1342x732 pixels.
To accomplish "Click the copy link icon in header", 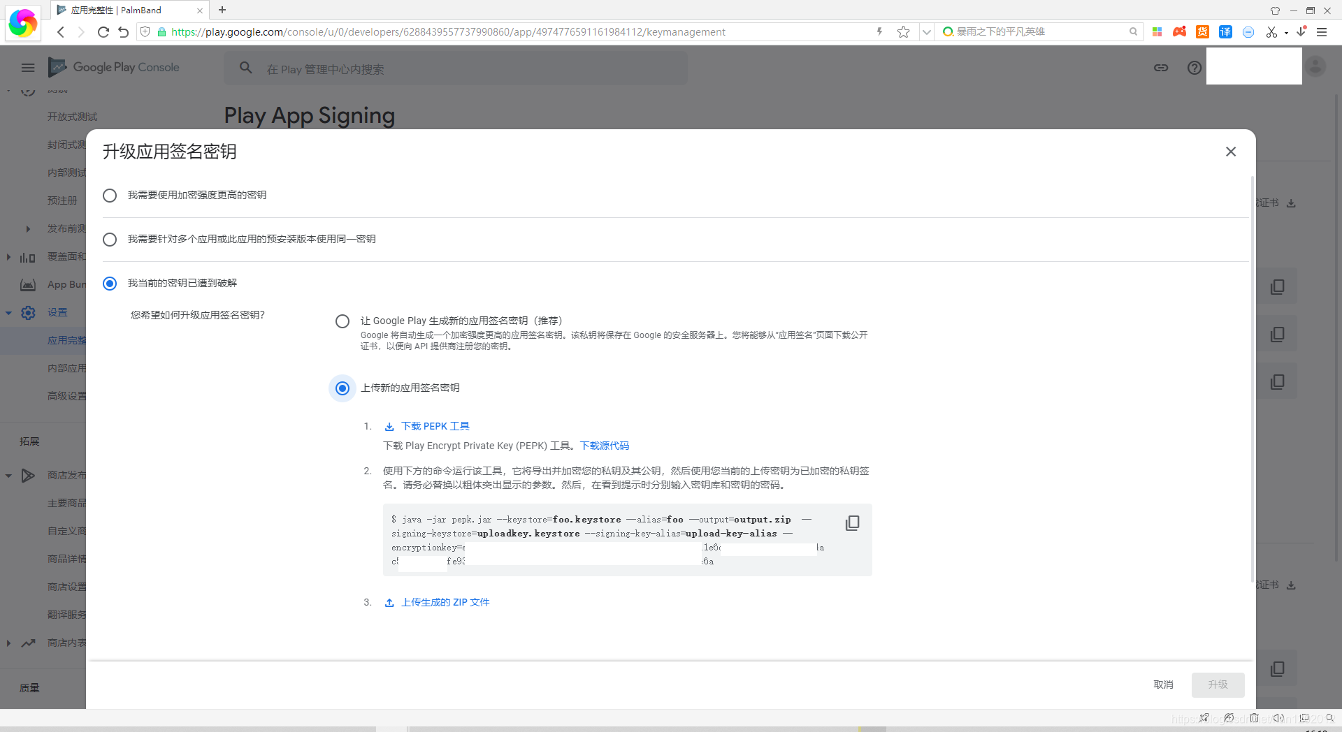I will coord(1161,68).
